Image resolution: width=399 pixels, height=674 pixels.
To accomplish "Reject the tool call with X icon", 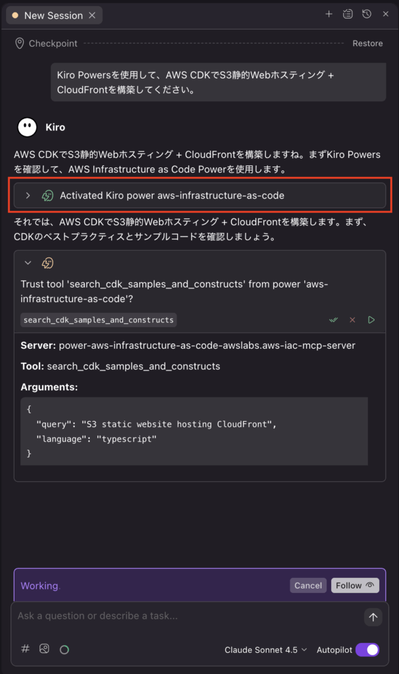I will [352, 320].
